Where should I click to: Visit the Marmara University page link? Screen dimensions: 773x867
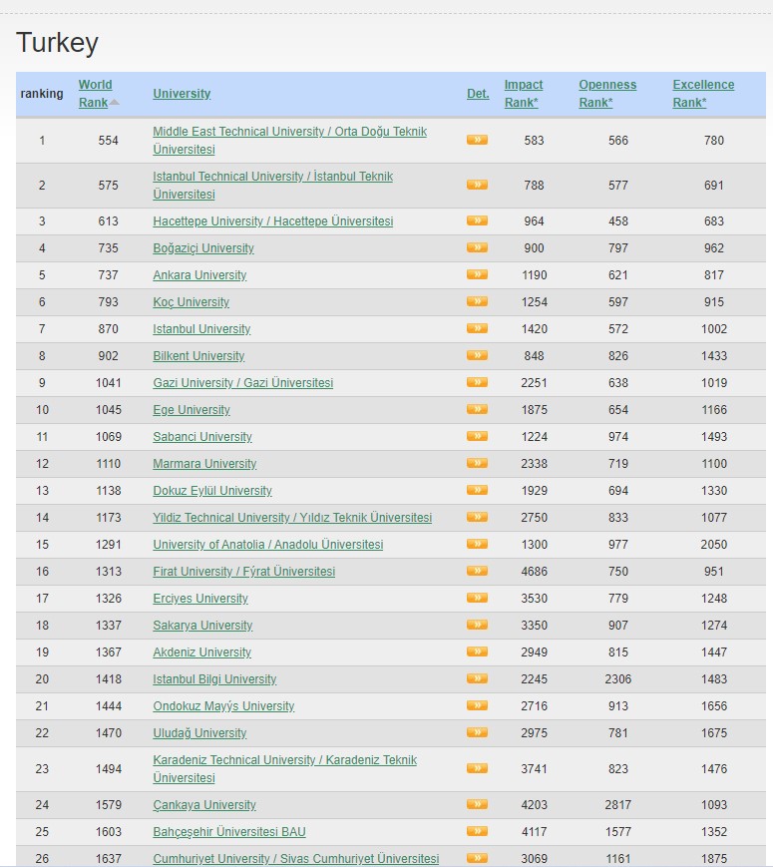tap(204, 464)
